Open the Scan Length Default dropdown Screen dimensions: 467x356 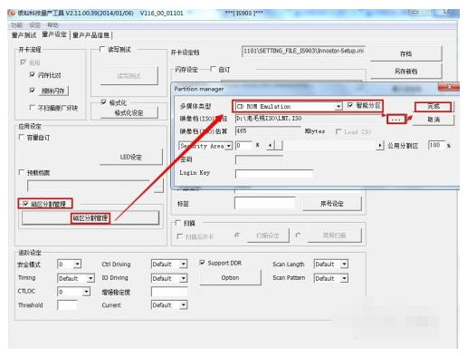(x=344, y=265)
